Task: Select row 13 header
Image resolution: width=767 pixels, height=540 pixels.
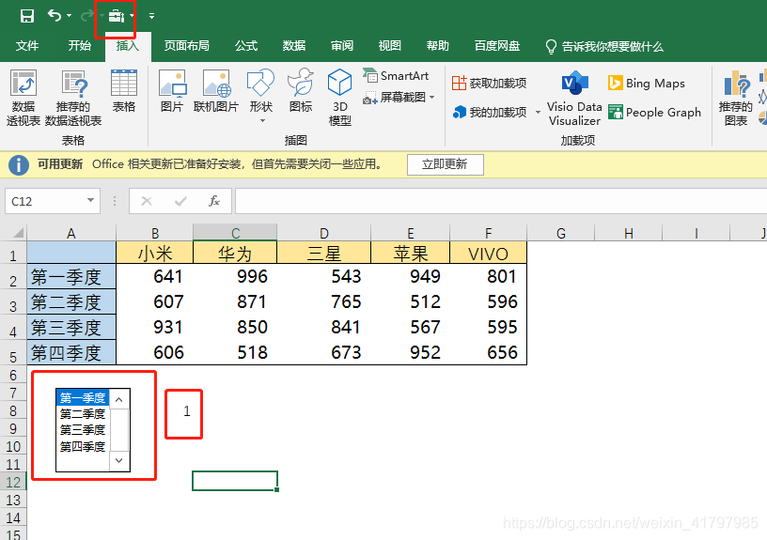Action: pos(13,500)
